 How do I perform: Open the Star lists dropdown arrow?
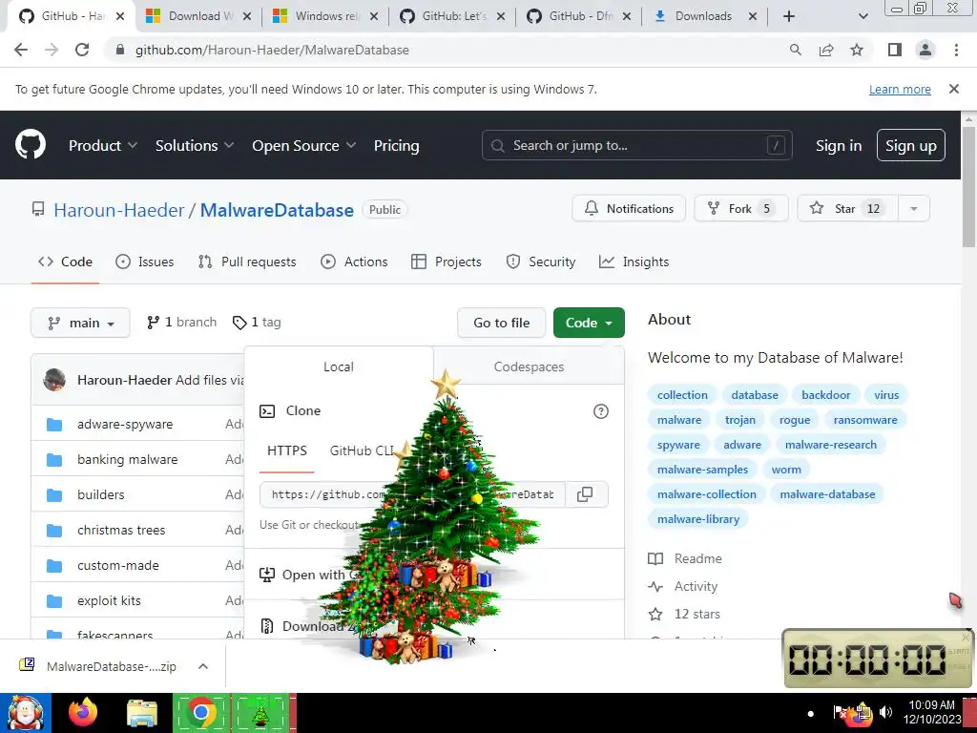click(913, 209)
